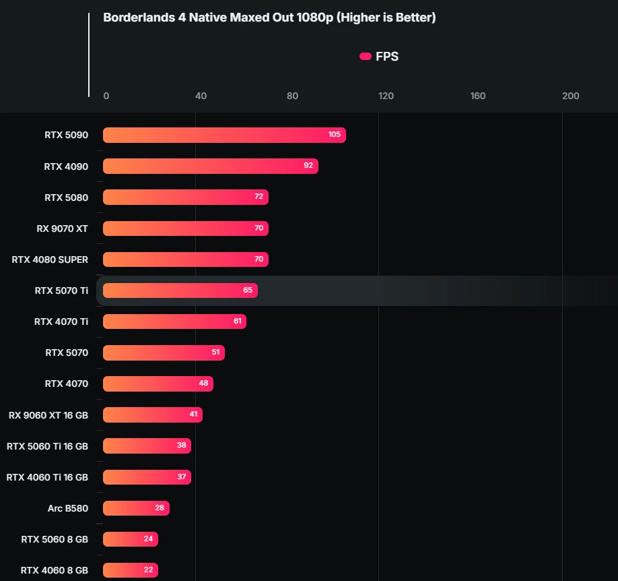Viewport: 618px width, 581px height.
Task: Select the RTX 5090 bar showing 105
Action: (x=224, y=135)
